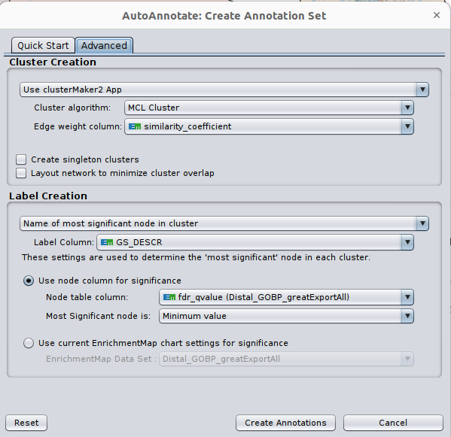Open the Label Column GS_DESCR dropdown
Image resolution: width=451 pixels, height=437 pixels.
(255, 242)
